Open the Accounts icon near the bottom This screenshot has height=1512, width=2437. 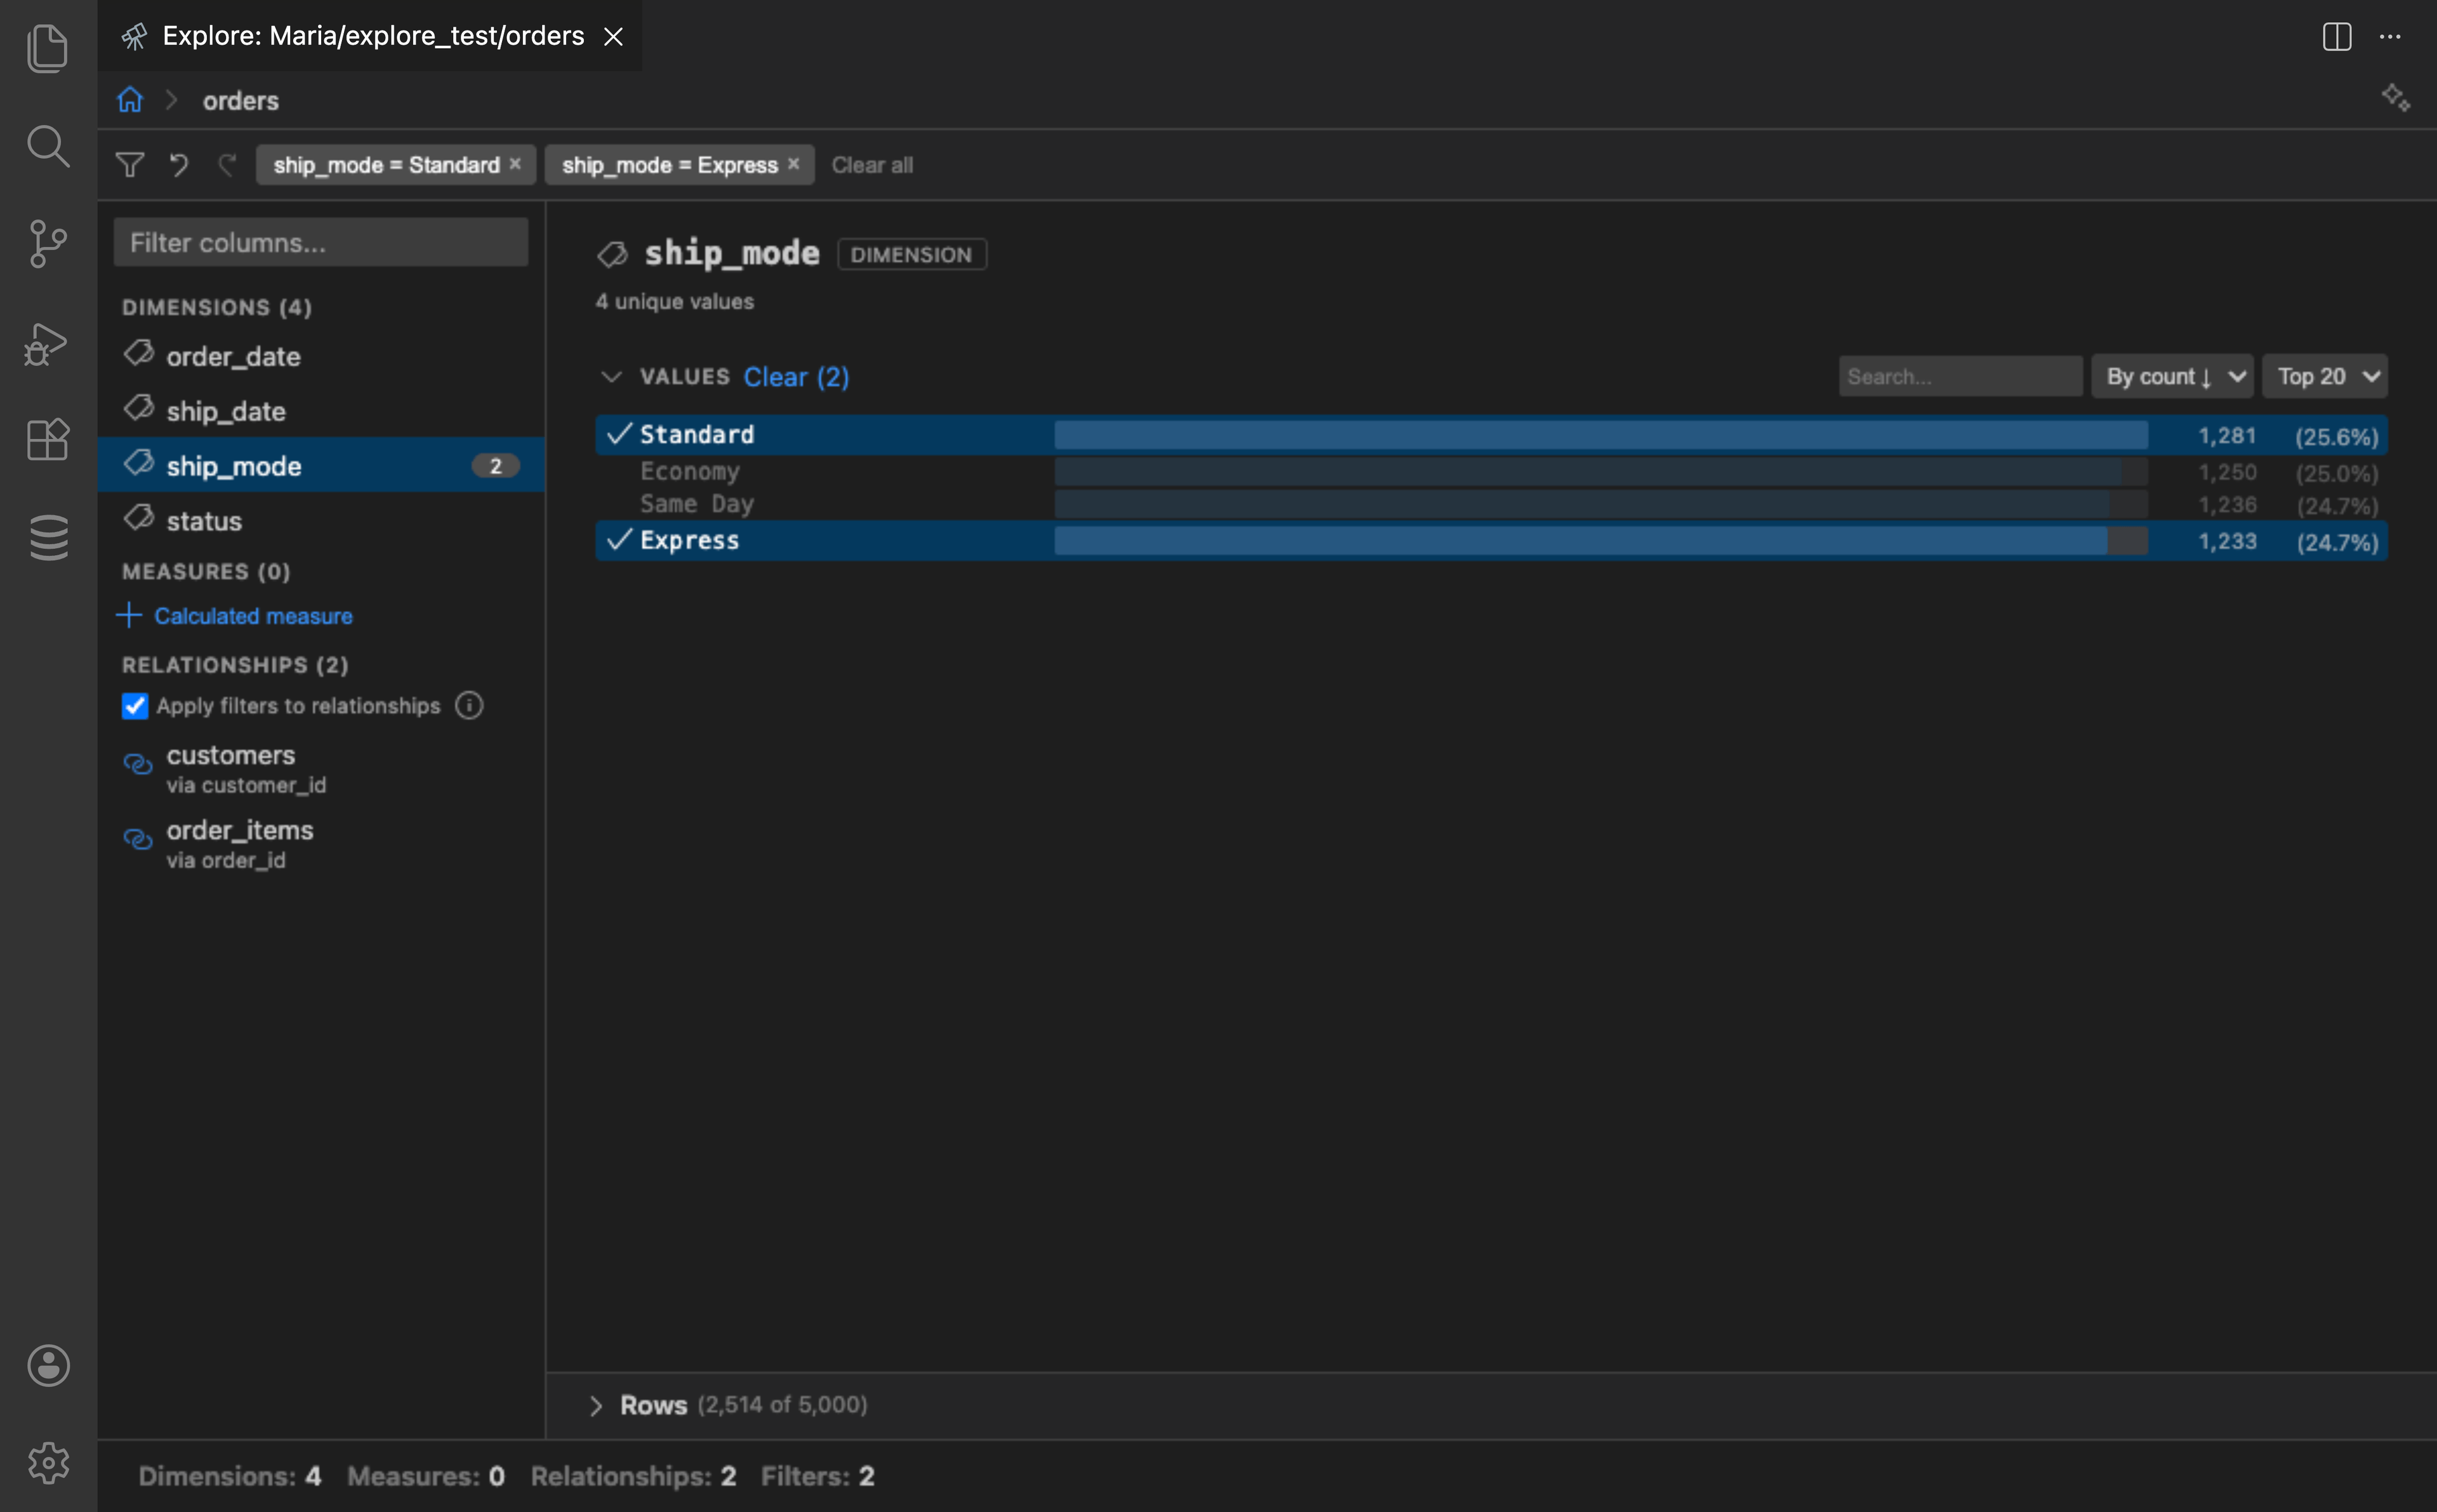47,1366
